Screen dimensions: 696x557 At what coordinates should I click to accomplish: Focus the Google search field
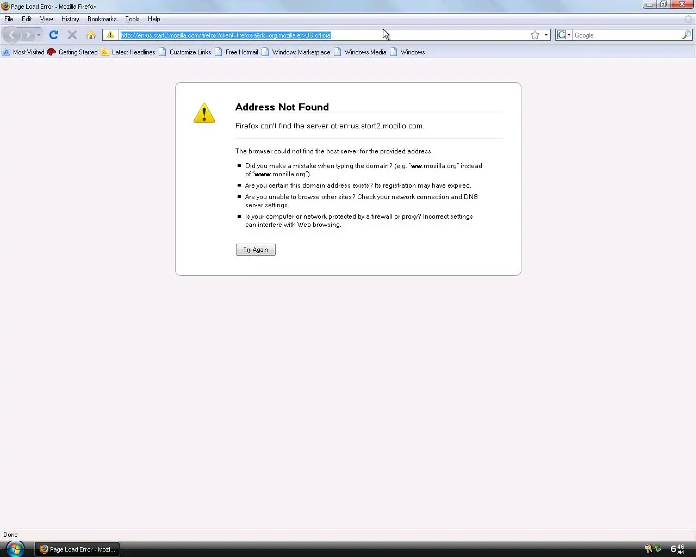627,35
